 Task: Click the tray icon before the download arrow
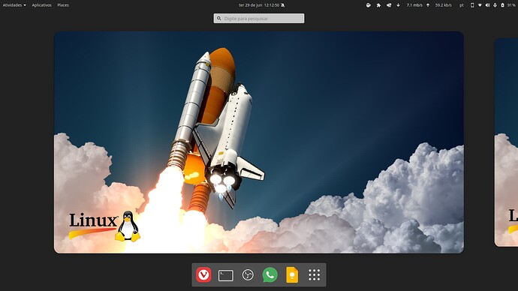[389, 5]
